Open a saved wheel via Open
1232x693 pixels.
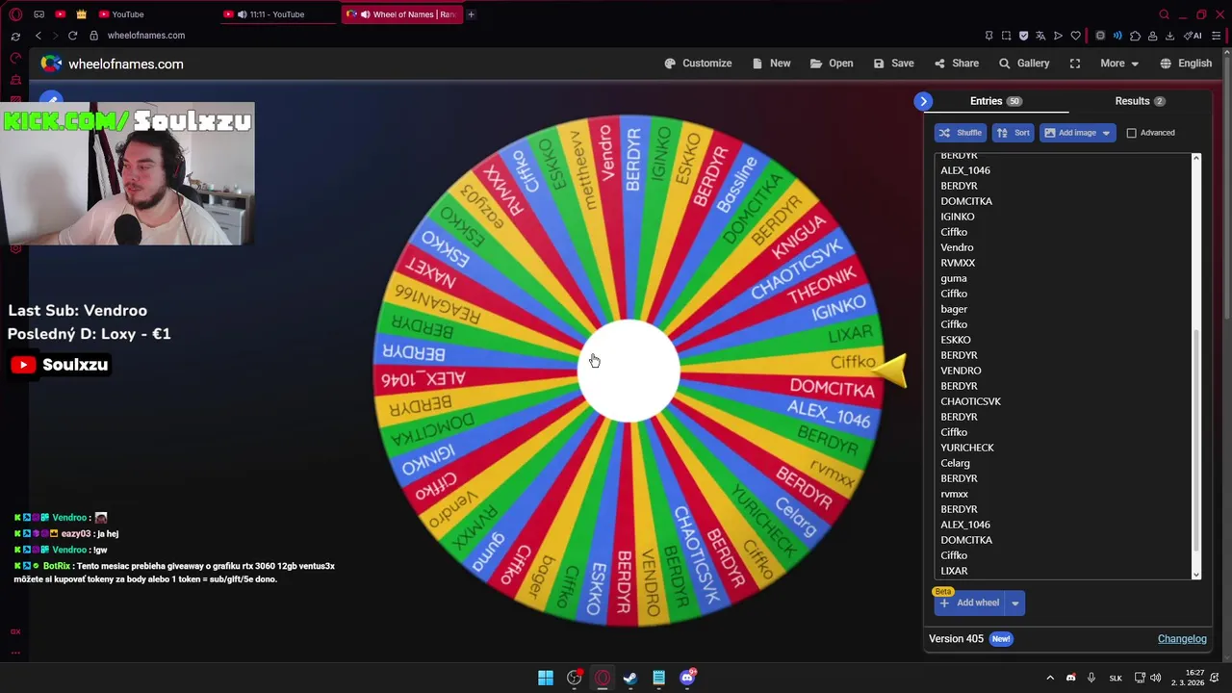point(832,64)
